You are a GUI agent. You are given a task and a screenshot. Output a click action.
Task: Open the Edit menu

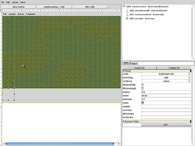tap(8, 2)
